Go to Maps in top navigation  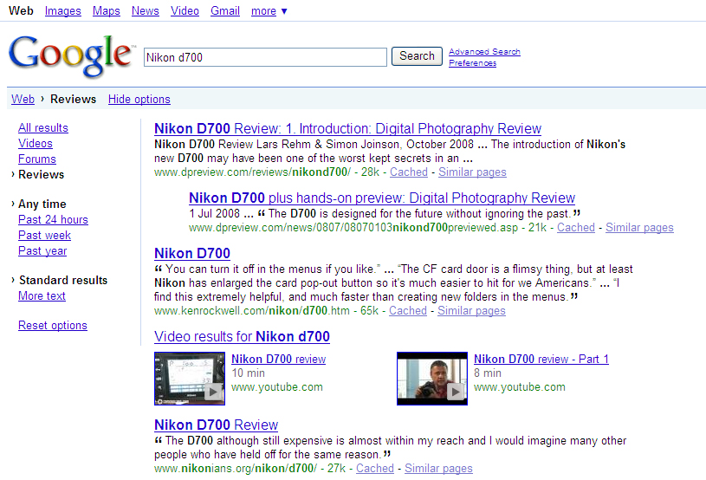coord(107,11)
